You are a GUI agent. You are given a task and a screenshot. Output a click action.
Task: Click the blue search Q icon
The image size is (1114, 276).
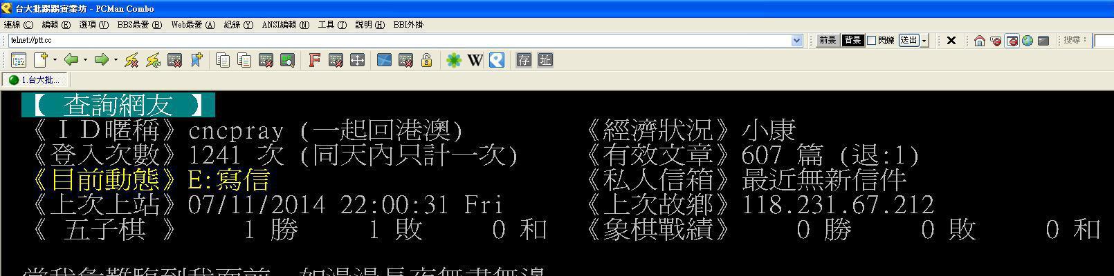(x=496, y=60)
